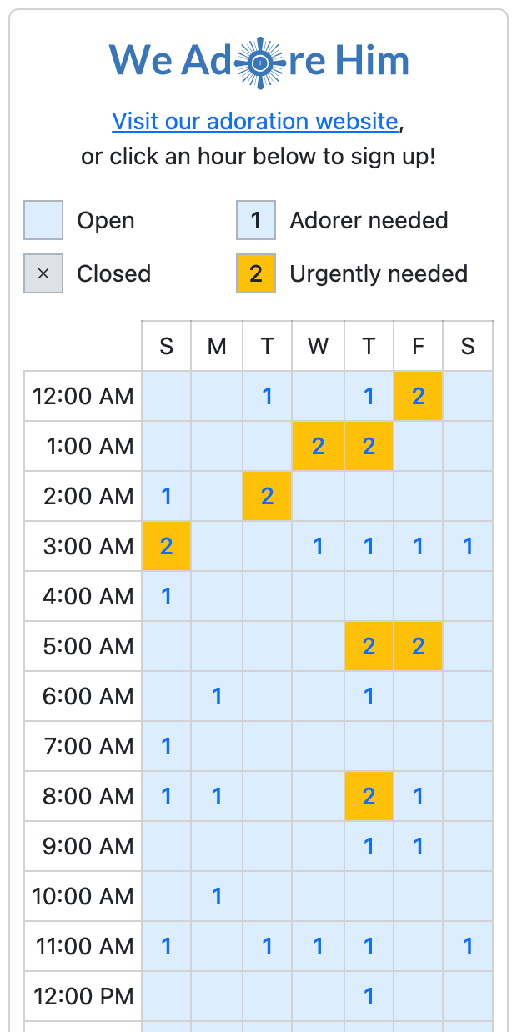Click the Adorer needed legend icon
Screen dimensions: 517x1032
click(x=256, y=221)
